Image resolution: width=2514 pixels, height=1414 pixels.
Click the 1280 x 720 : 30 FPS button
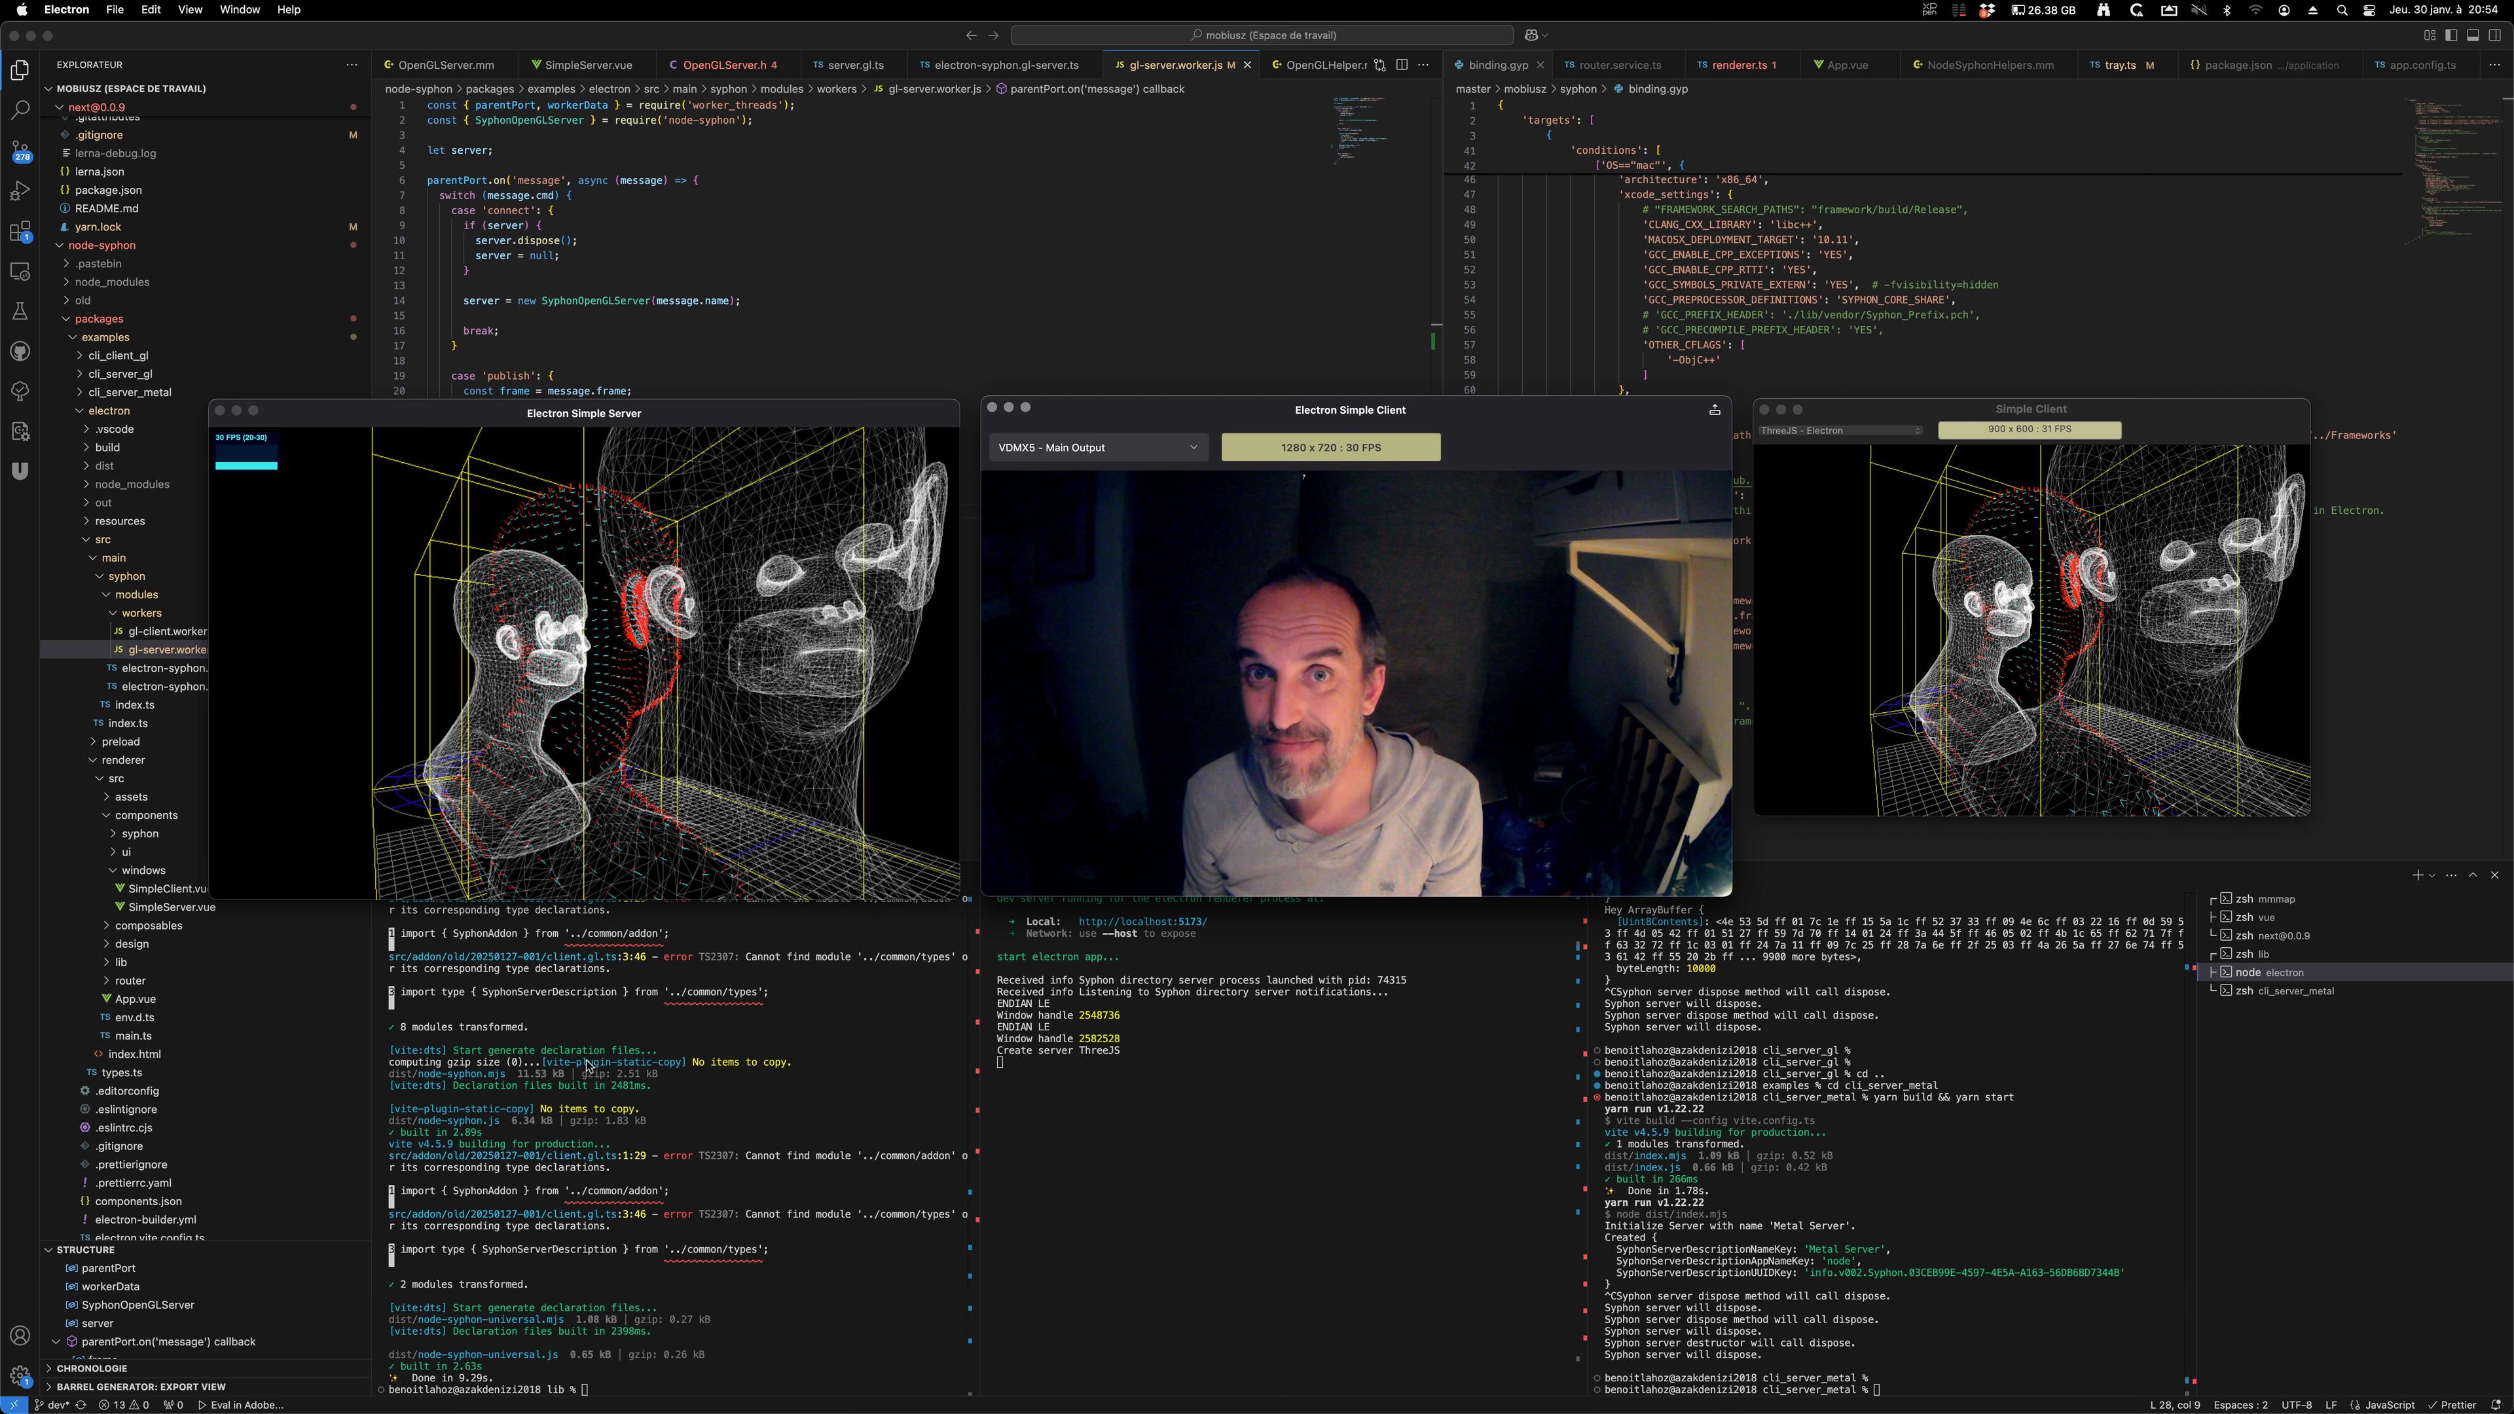point(1330,448)
